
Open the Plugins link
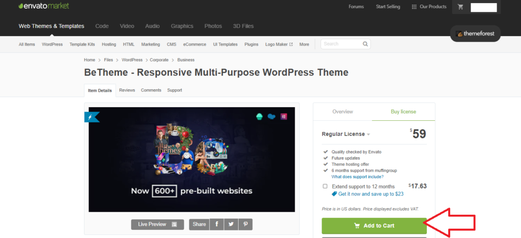click(251, 44)
